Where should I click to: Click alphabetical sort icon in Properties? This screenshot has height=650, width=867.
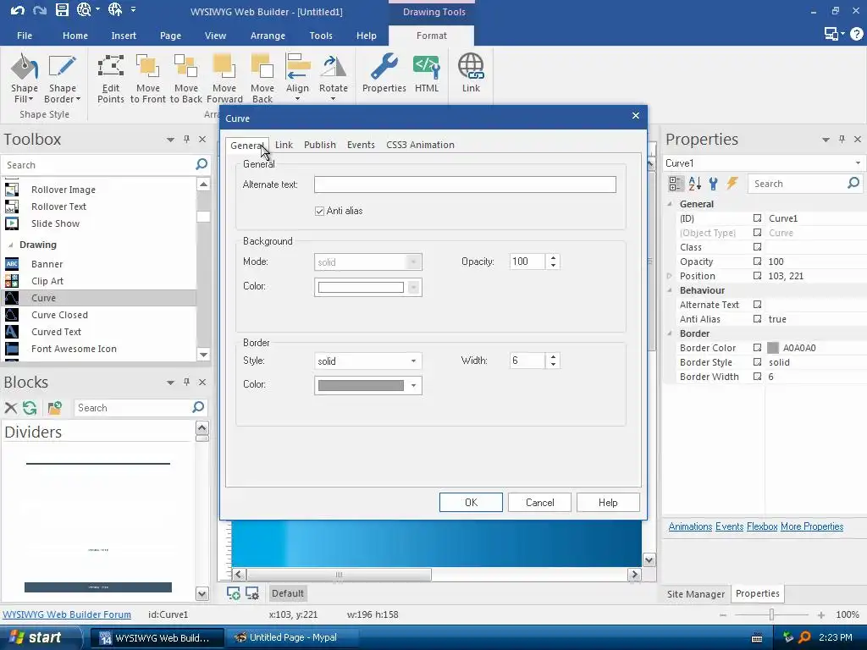pos(694,184)
